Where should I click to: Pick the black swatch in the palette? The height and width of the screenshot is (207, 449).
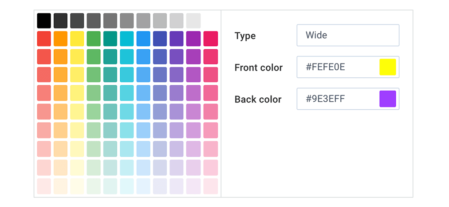coord(44,20)
